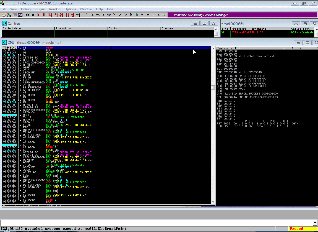Click the red question mark help icon
The width and height of the screenshot is (318, 232).
click(165, 15)
